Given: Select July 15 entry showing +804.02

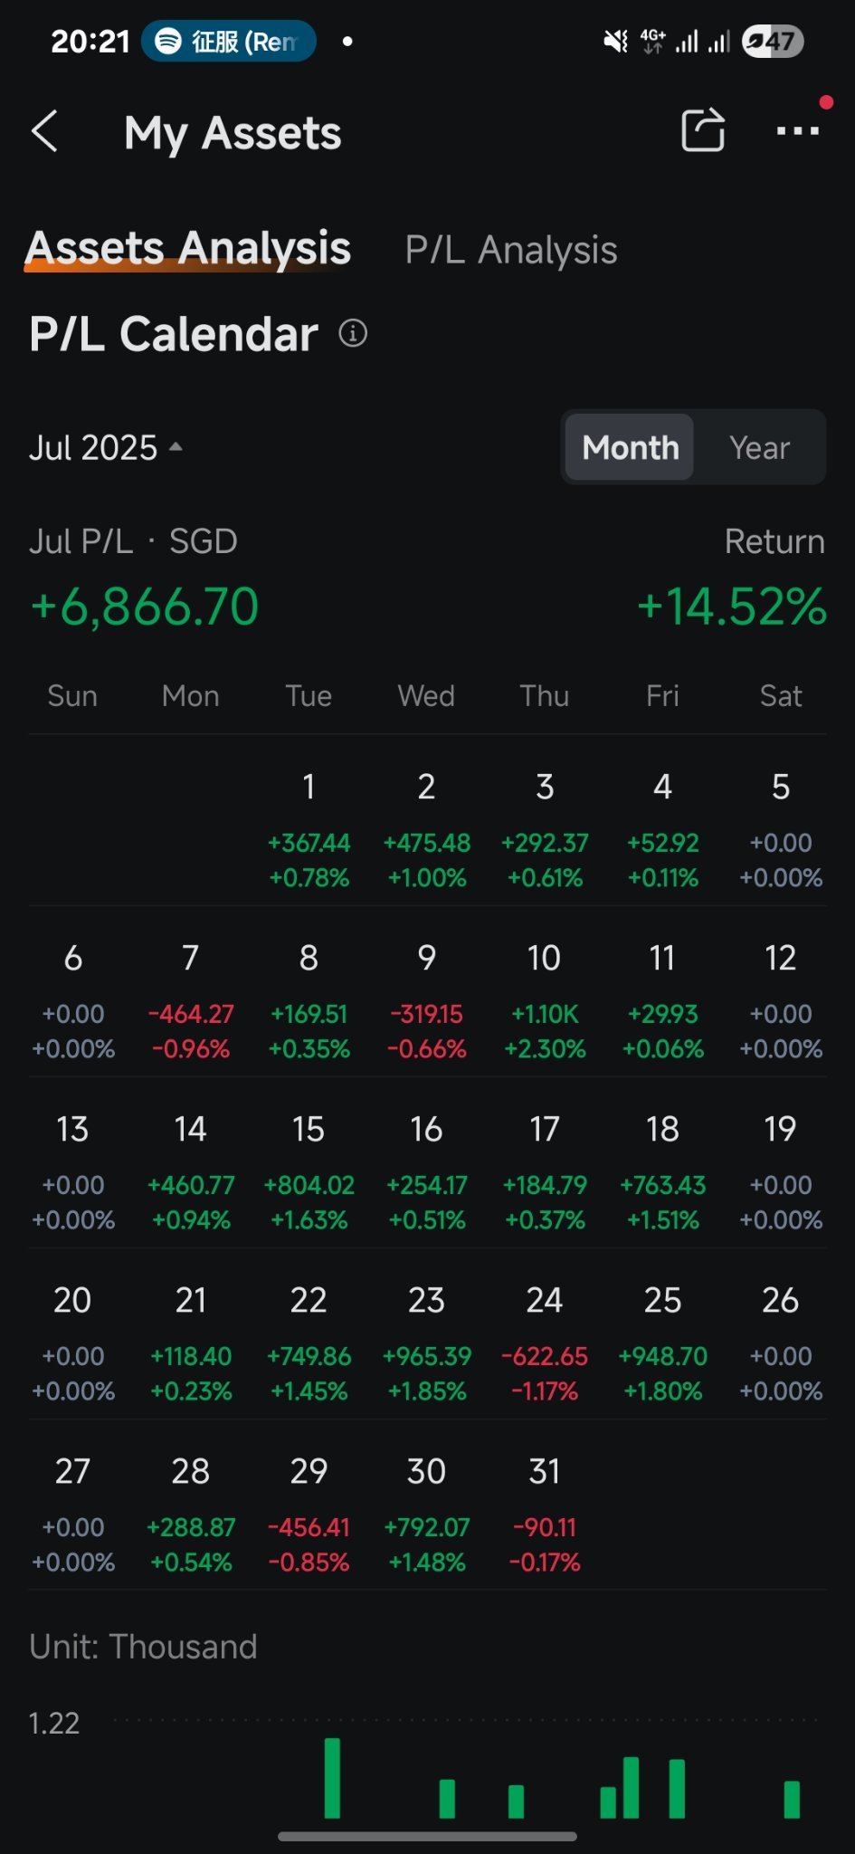Looking at the screenshot, I should point(309,1171).
